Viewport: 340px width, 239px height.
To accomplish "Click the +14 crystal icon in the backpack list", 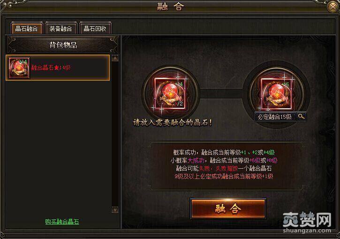I will tap(19, 67).
